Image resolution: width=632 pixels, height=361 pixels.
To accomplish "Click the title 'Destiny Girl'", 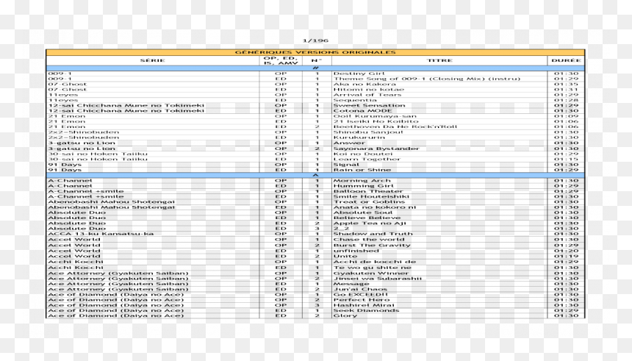I will click(359, 74).
